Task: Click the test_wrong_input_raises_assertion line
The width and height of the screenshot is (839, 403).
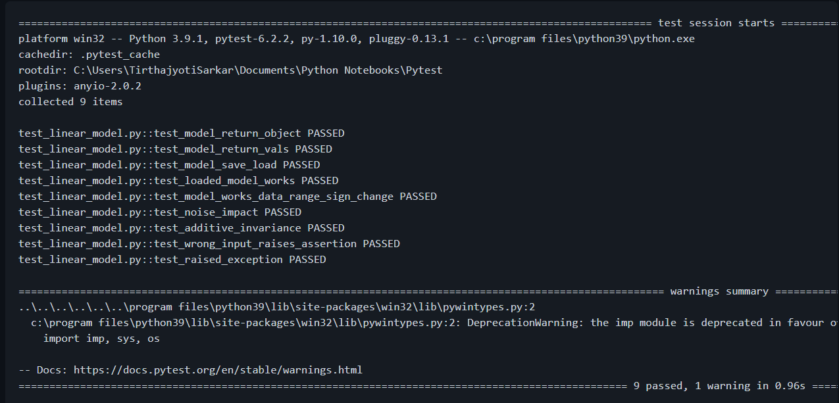Action: [x=209, y=244]
